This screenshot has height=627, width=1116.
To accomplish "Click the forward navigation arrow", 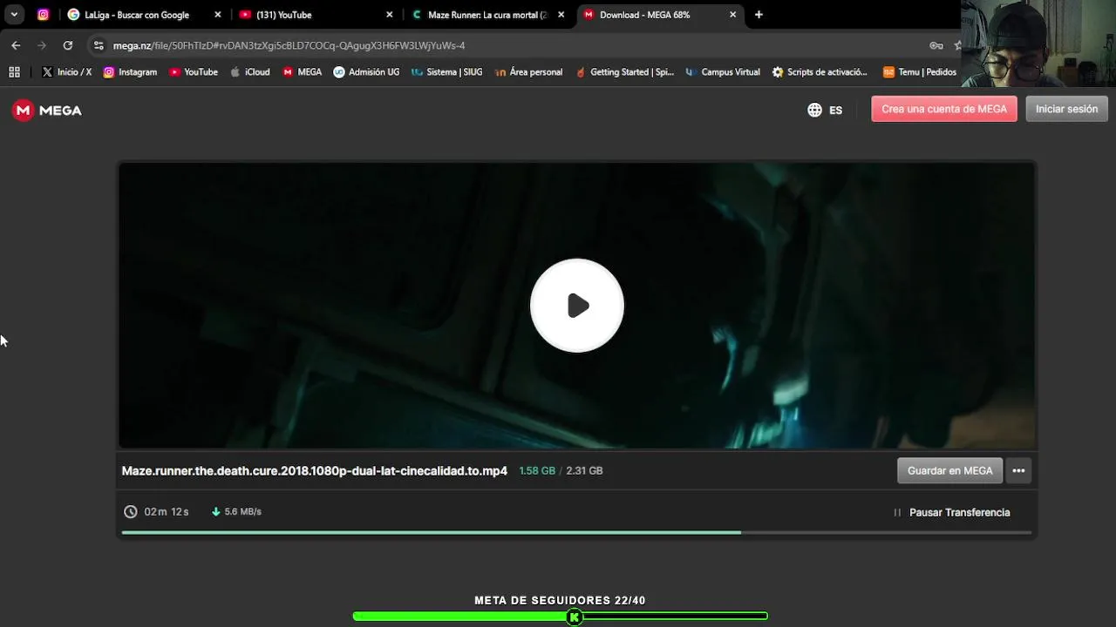I will pos(42,45).
